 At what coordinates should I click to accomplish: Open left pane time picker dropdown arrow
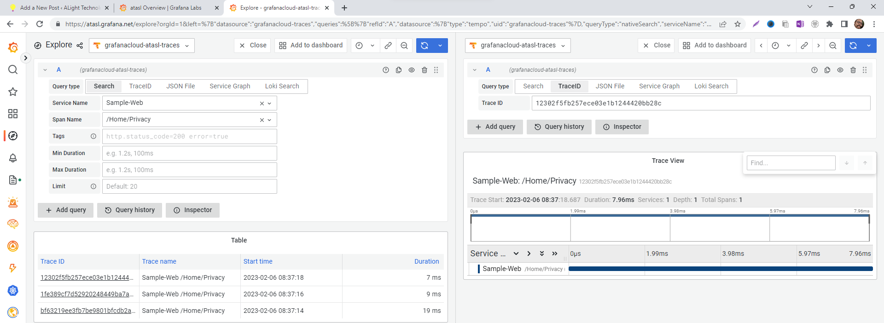point(372,46)
